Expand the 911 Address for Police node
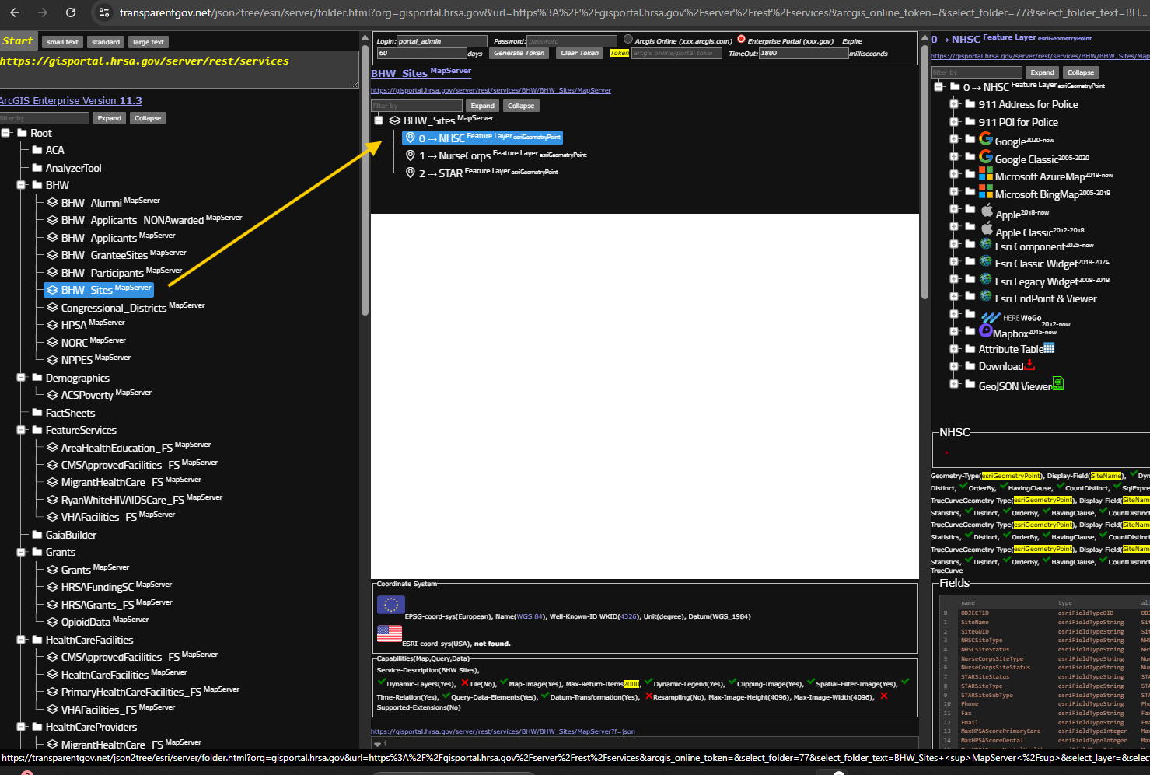 pos(954,104)
